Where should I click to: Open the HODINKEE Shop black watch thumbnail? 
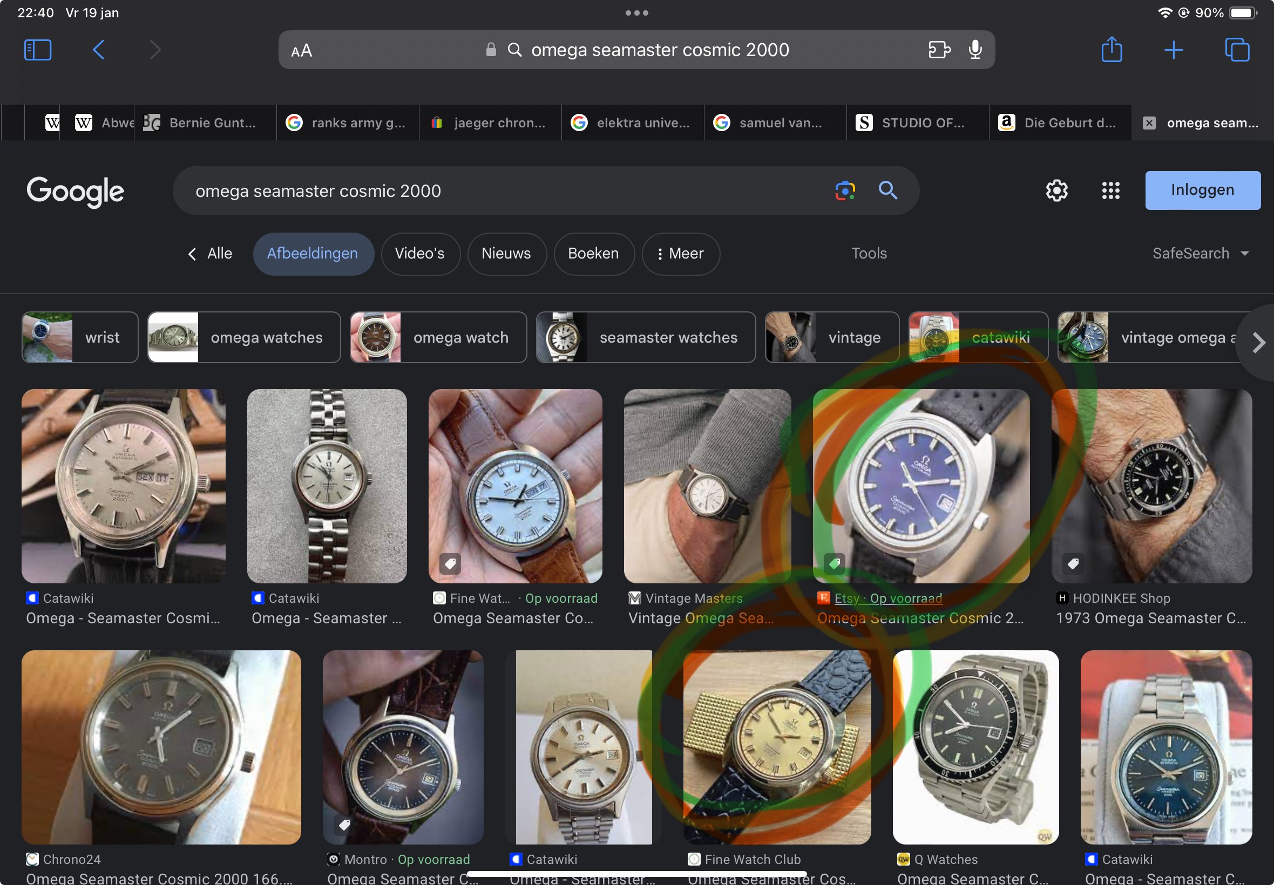[x=1151, y=486]
